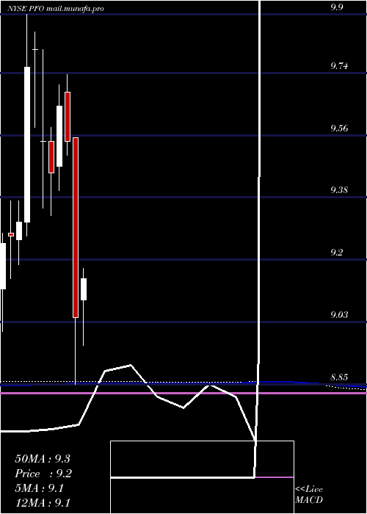The width and height of the screenshot is (367, 514).
Task: Click the '12MA : 9.1' readout
Action: click(43, 503)
